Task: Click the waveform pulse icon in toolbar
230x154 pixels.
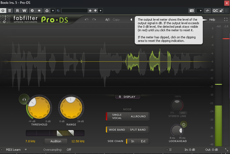Action: (208, 11)
